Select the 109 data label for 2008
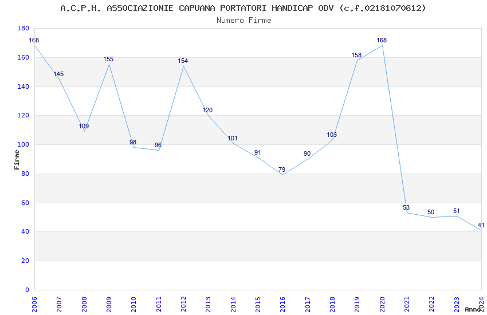This screenshot has width=487, height=315. pos(84,126)
